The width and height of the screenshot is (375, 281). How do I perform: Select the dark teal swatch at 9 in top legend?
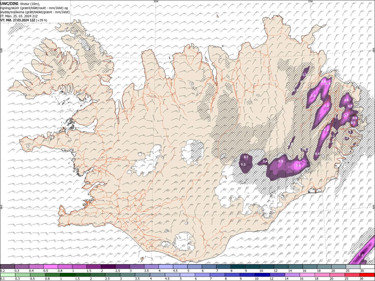pyautogui.click(x=252, y=266)
